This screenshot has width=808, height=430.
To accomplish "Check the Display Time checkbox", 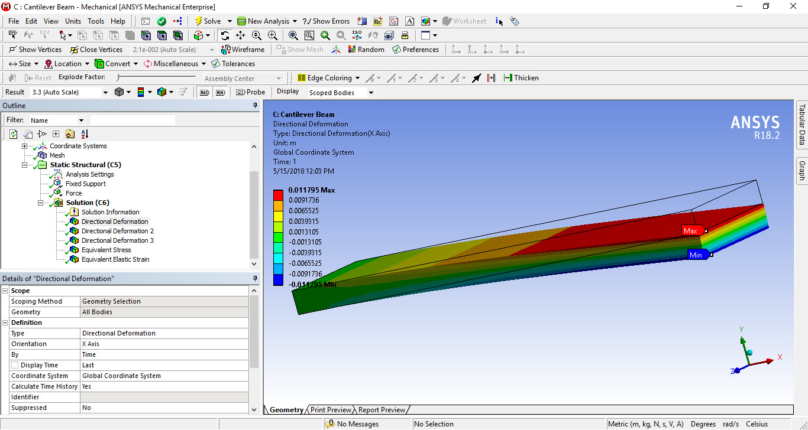I will point(15,365).
